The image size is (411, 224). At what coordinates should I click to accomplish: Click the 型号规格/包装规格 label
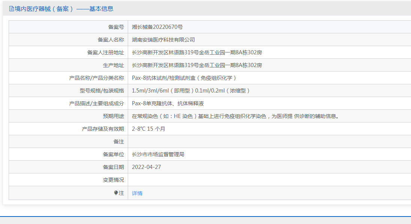(102, 91)
